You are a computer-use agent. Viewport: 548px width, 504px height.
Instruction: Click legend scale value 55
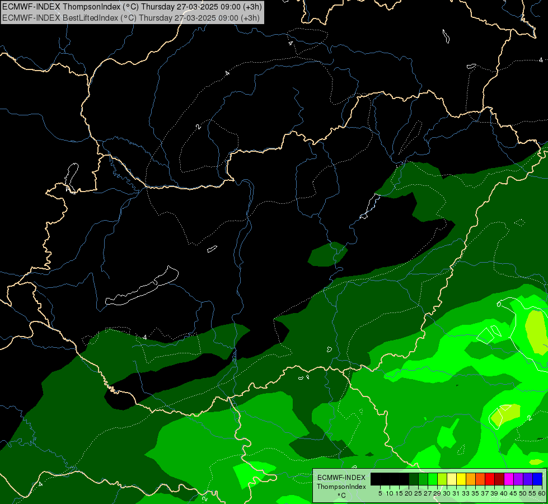532,493
